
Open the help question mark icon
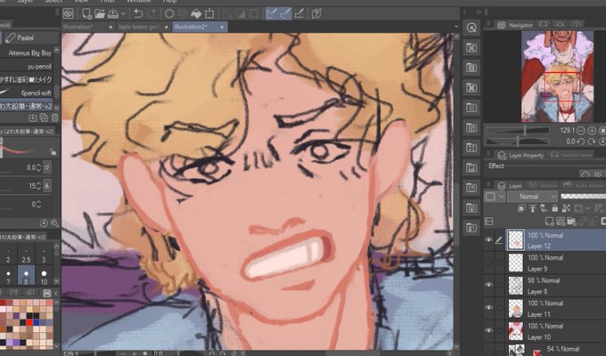click(x=316, y=14)
